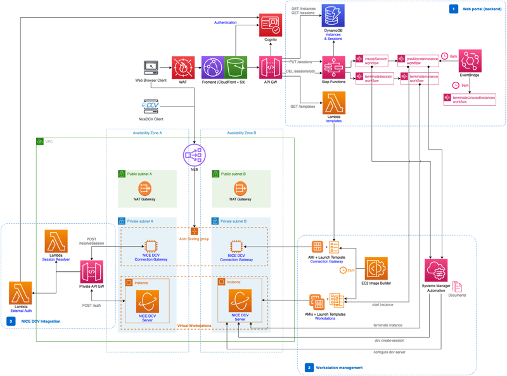Click the Lambda External Auth icon
This screenshot has width=507, height=376.
coord(20,293)
